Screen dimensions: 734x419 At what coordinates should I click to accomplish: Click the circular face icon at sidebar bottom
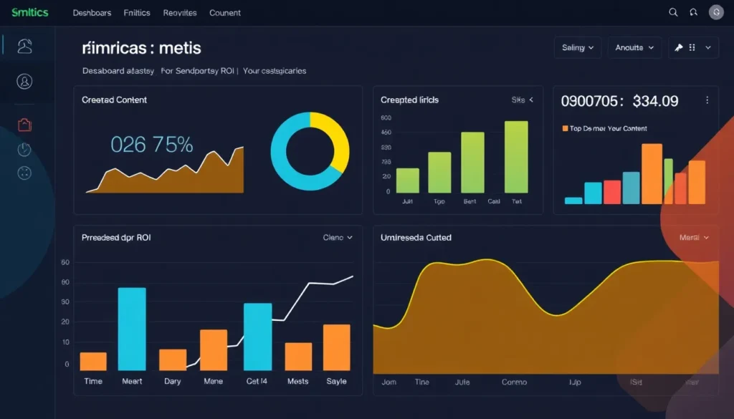click(24, 172)
